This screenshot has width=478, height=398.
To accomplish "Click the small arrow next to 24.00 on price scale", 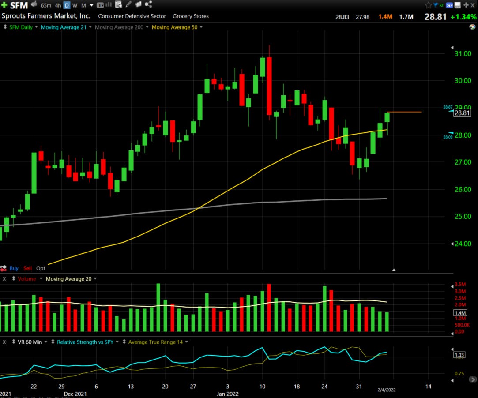I will point(452,244).
